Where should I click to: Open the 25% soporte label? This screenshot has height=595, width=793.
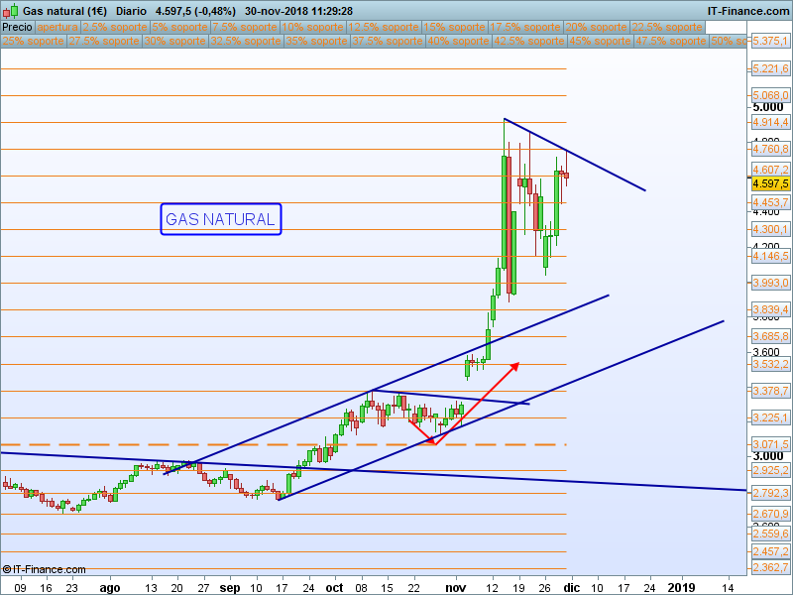click(x=34, y=41)
